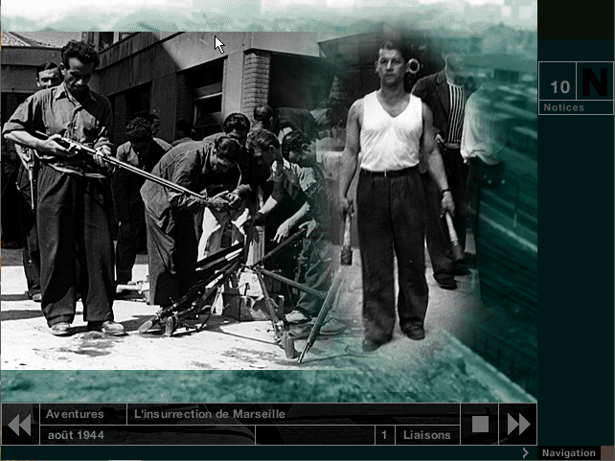Open notices via the large N icon
This screenshot has width=615, height=461.
pos(595,83)
